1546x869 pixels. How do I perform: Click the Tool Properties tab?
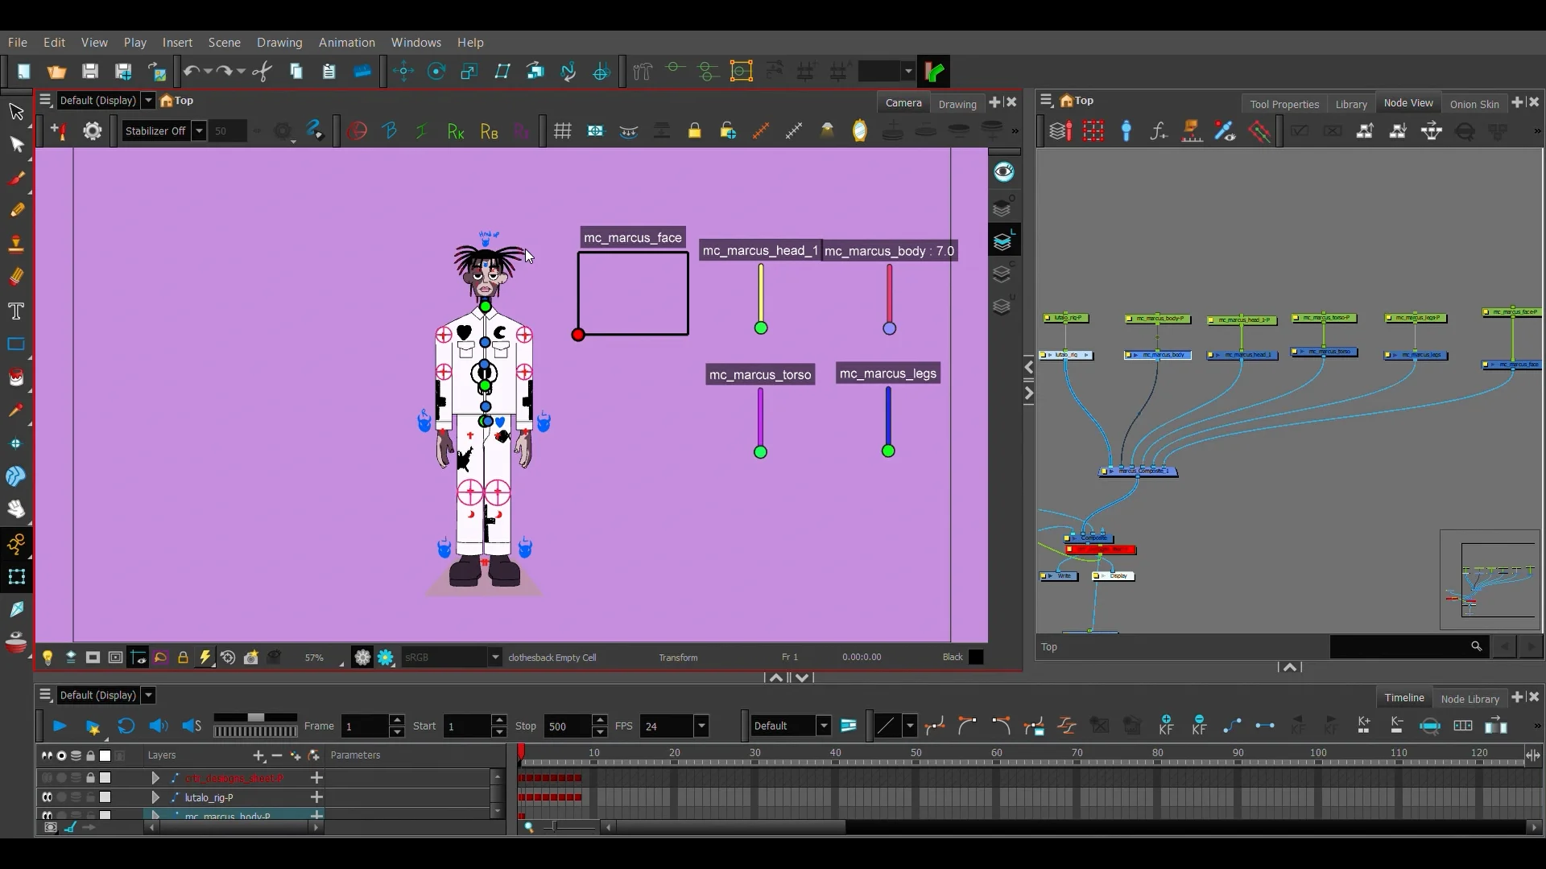tap(1284, 104)
